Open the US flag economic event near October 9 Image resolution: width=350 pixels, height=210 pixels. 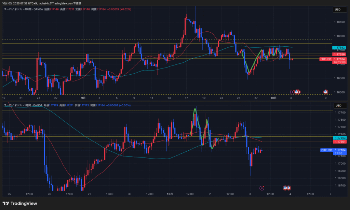(x=326, y=92)
